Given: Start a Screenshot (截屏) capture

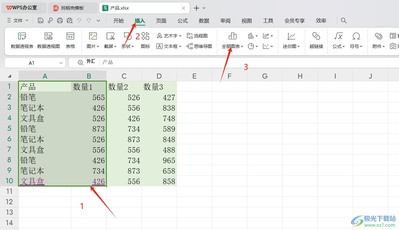Looking at the screenshot, I should (x=110, y=40).
